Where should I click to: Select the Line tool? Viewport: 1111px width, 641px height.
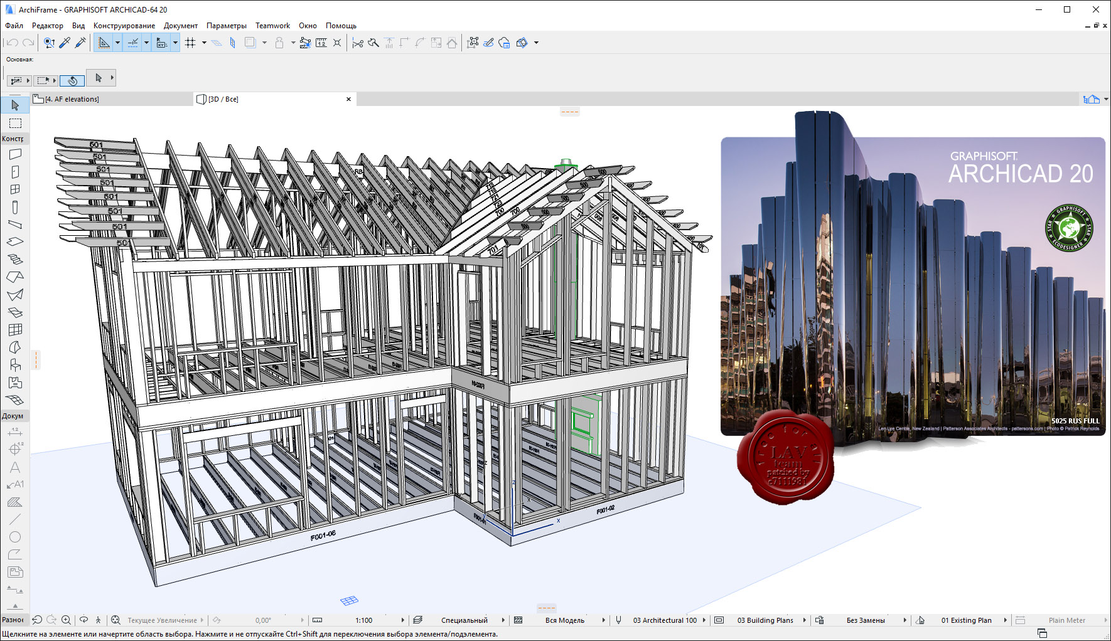click(15, 519)
